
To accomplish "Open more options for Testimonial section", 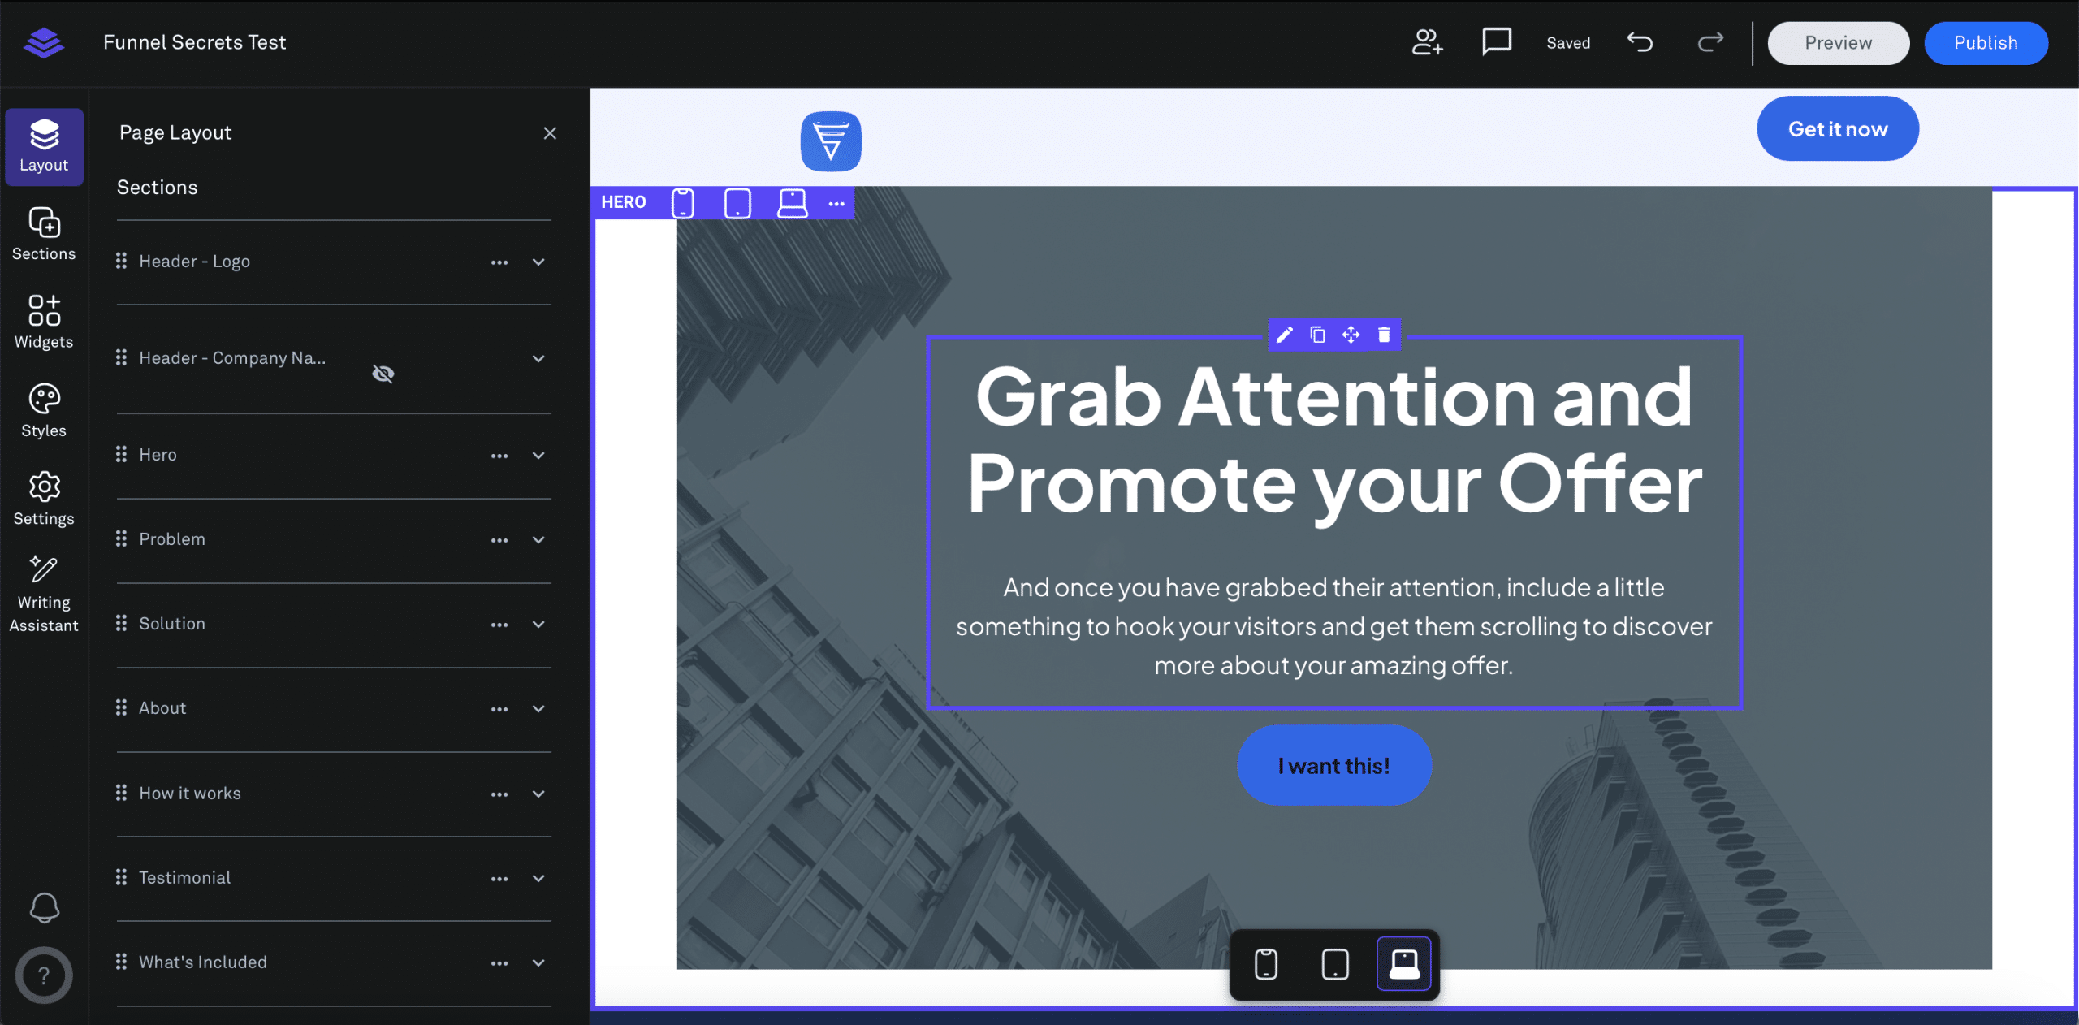I will (x=499, y=879).
